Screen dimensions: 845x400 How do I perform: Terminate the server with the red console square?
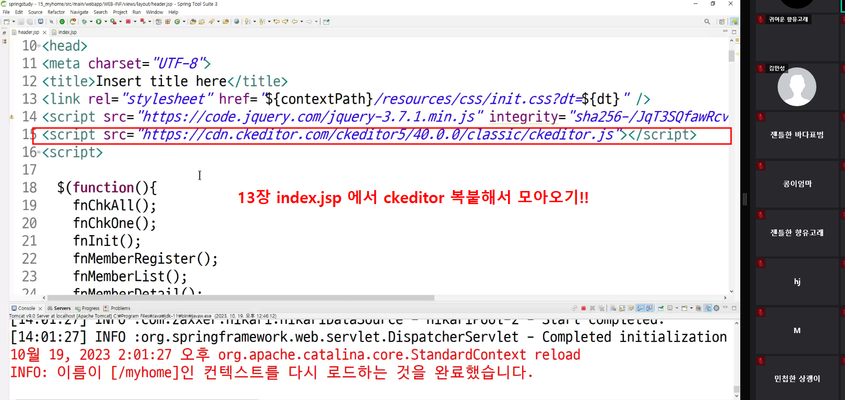click(584, 308)
